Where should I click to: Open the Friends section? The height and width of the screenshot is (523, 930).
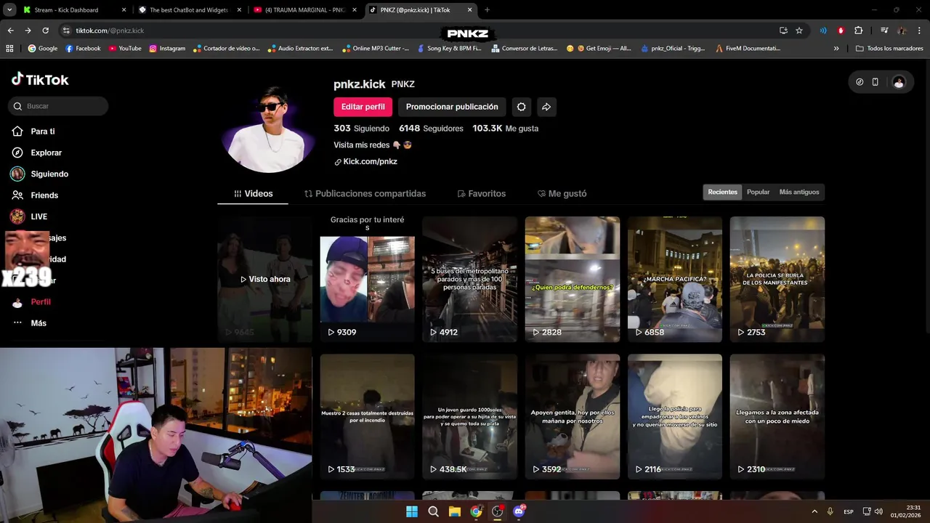click(x=35, y=195)
